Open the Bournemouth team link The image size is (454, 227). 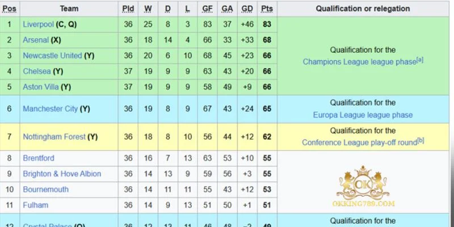tap(46, 190)
